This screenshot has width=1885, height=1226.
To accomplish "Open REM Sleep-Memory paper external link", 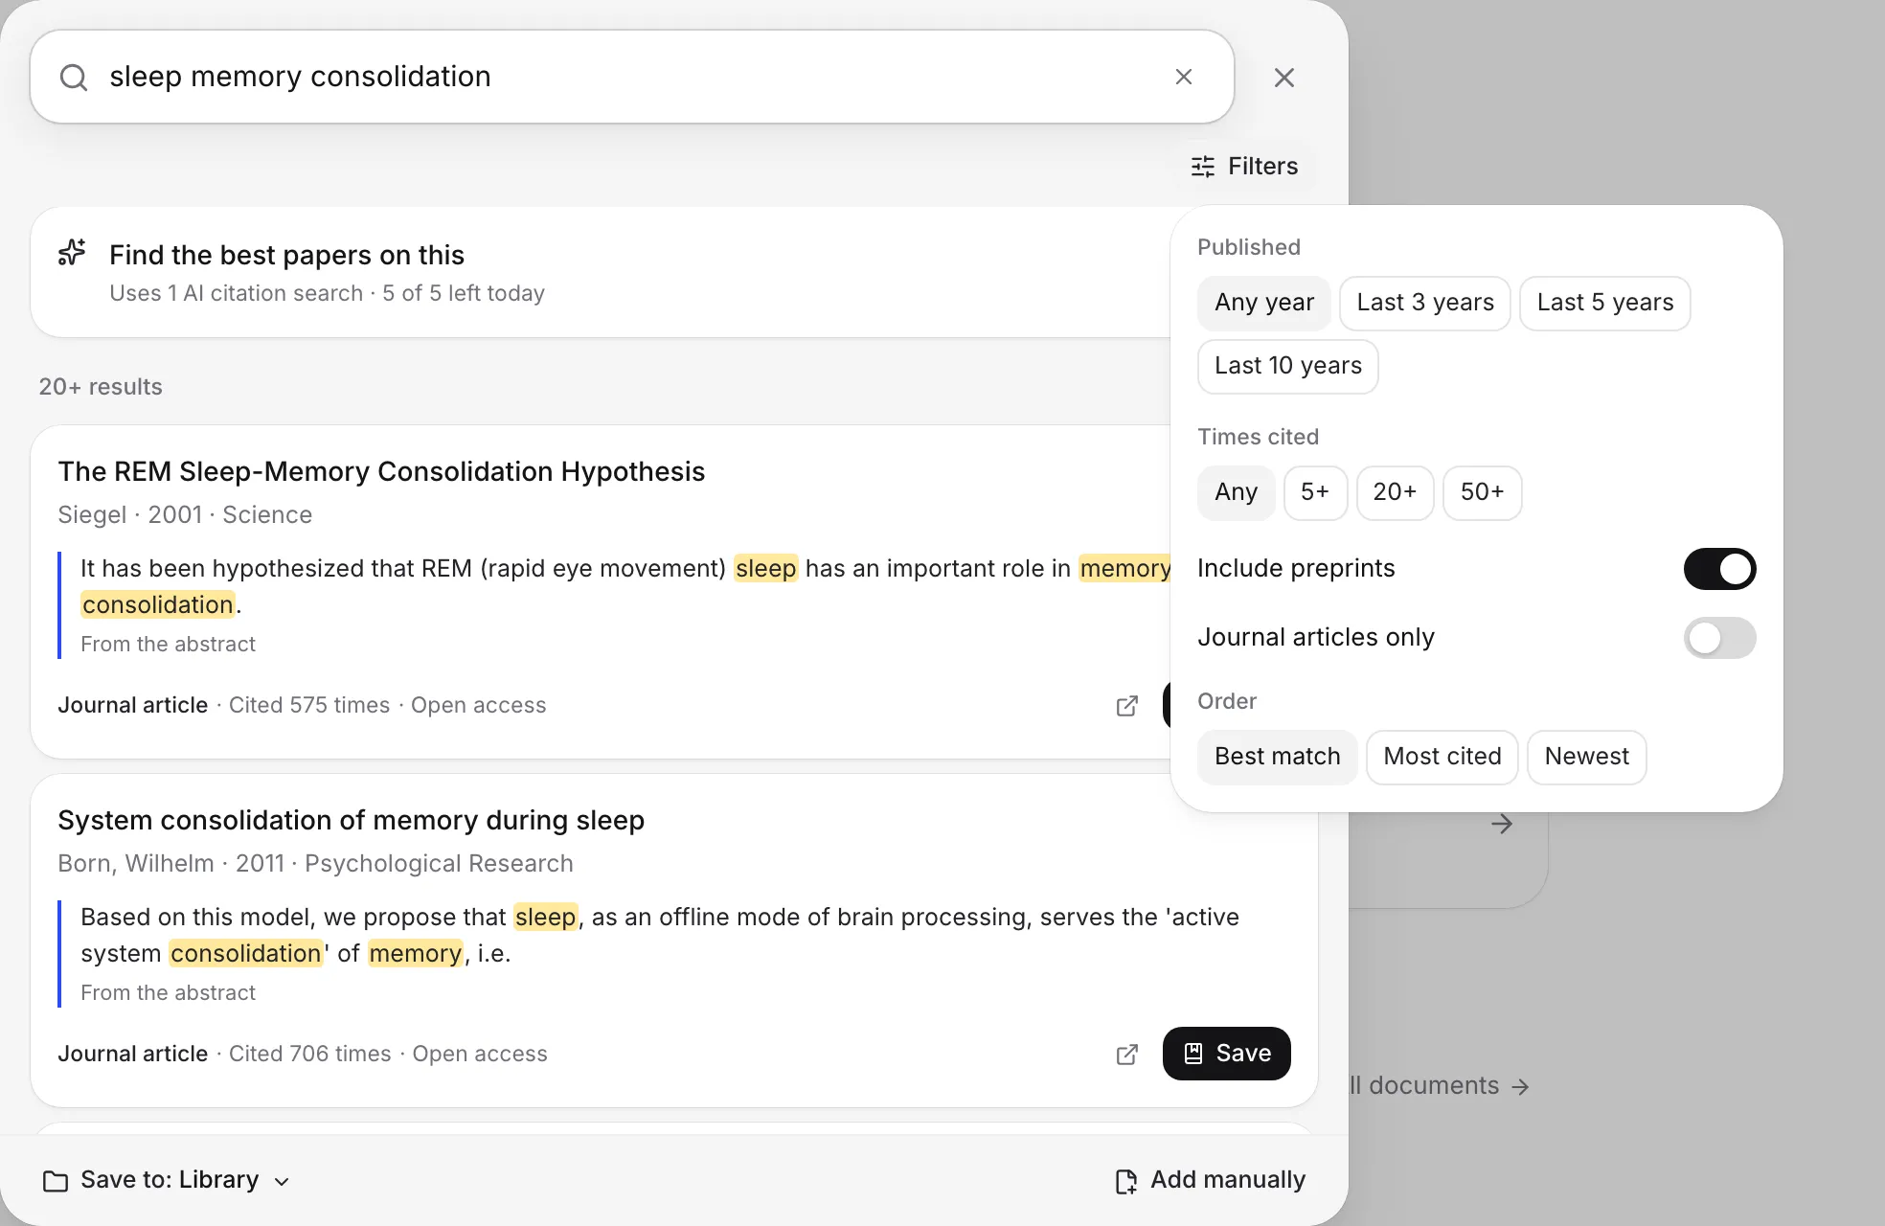I will pos(1127,706).
